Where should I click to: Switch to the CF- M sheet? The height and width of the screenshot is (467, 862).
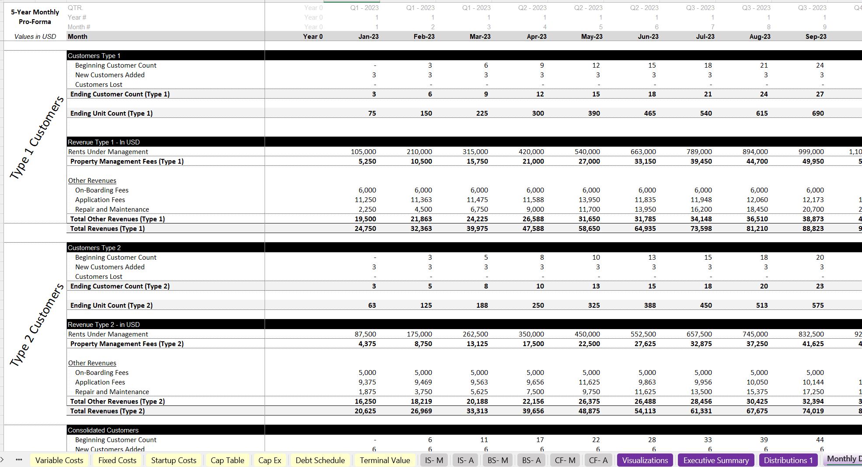pyautogui.click(x=565, y=460)
